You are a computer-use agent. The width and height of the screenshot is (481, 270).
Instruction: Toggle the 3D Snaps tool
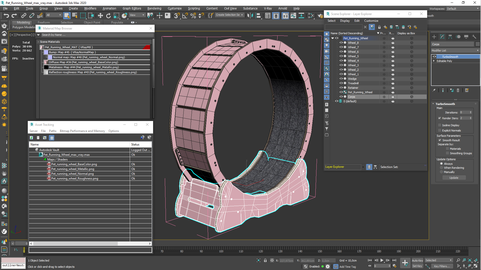point(177,15)
